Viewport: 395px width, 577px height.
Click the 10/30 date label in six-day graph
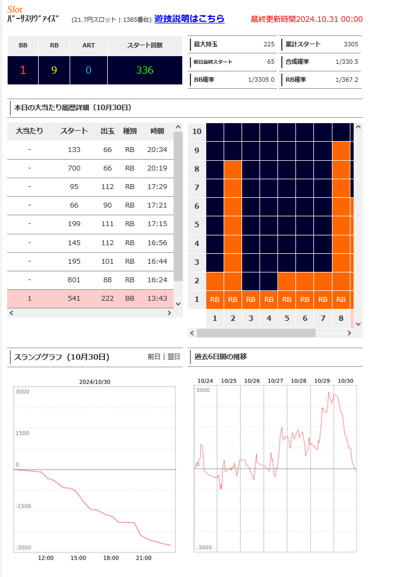pyautogui.click(x=345, y=381)
